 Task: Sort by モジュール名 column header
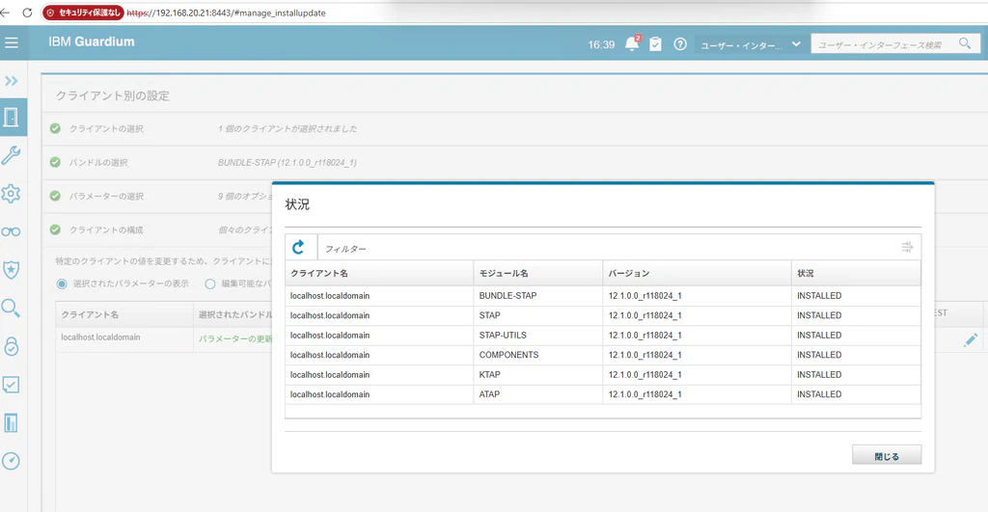538,273
